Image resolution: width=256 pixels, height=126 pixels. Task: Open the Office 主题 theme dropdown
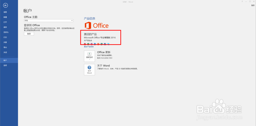tap(49, 21)
